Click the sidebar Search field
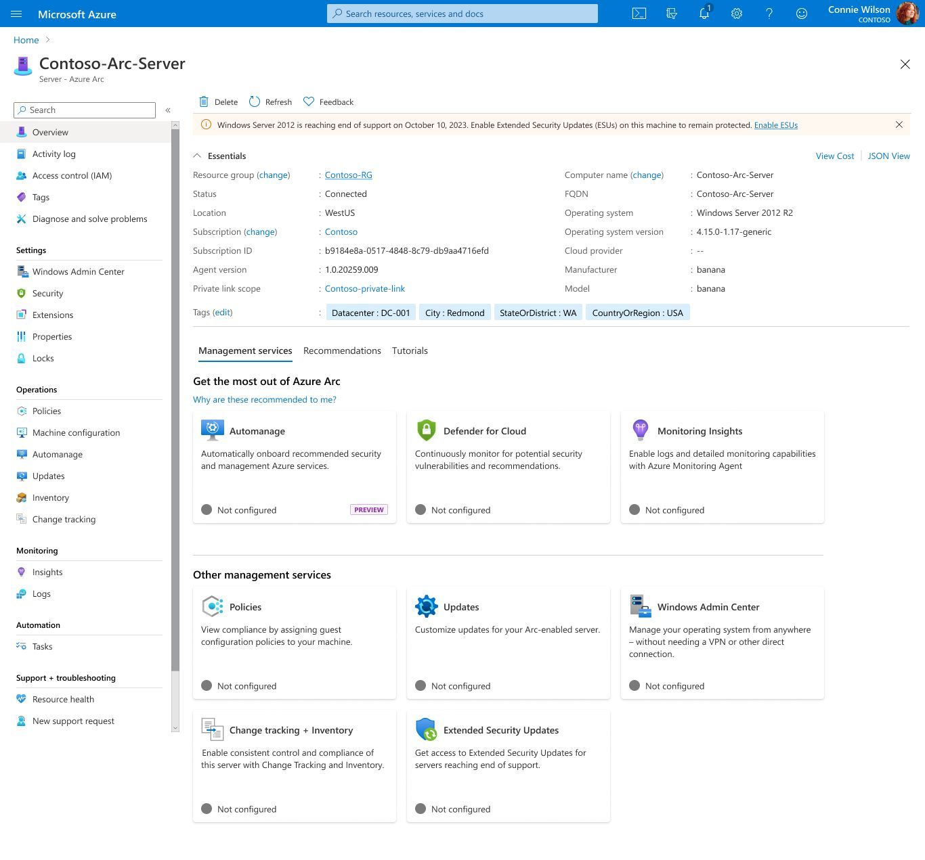Image resolution: width=925 pixels, height=860 pixels. click(84, 110)
